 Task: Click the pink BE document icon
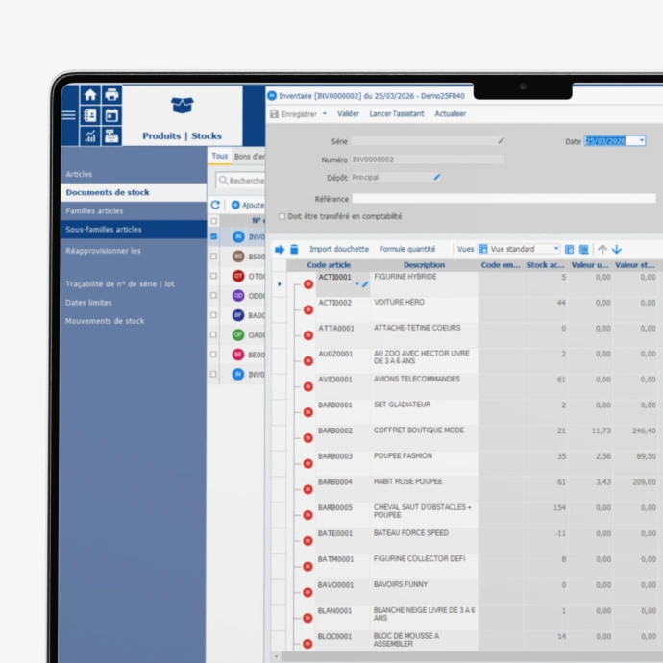click(x=238, y=355)
